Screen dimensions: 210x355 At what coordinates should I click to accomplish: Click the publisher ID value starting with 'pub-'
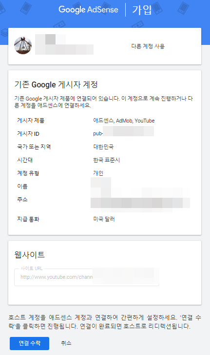124,131
